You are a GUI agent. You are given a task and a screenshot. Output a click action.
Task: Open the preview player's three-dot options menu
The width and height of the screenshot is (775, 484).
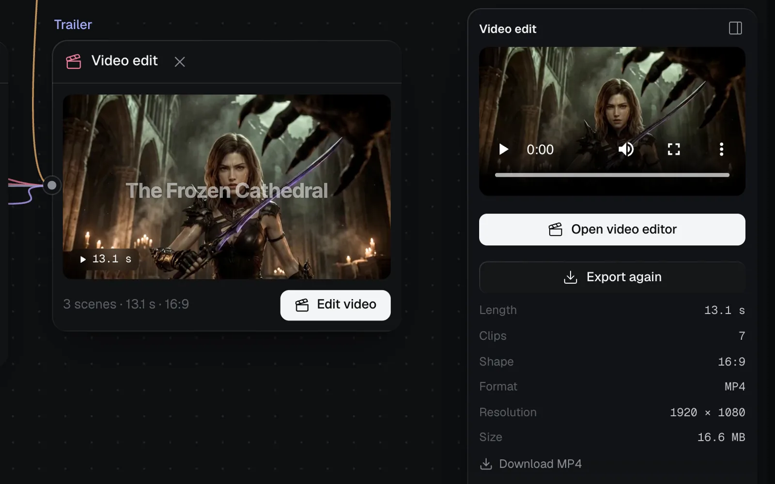[721, 149]
